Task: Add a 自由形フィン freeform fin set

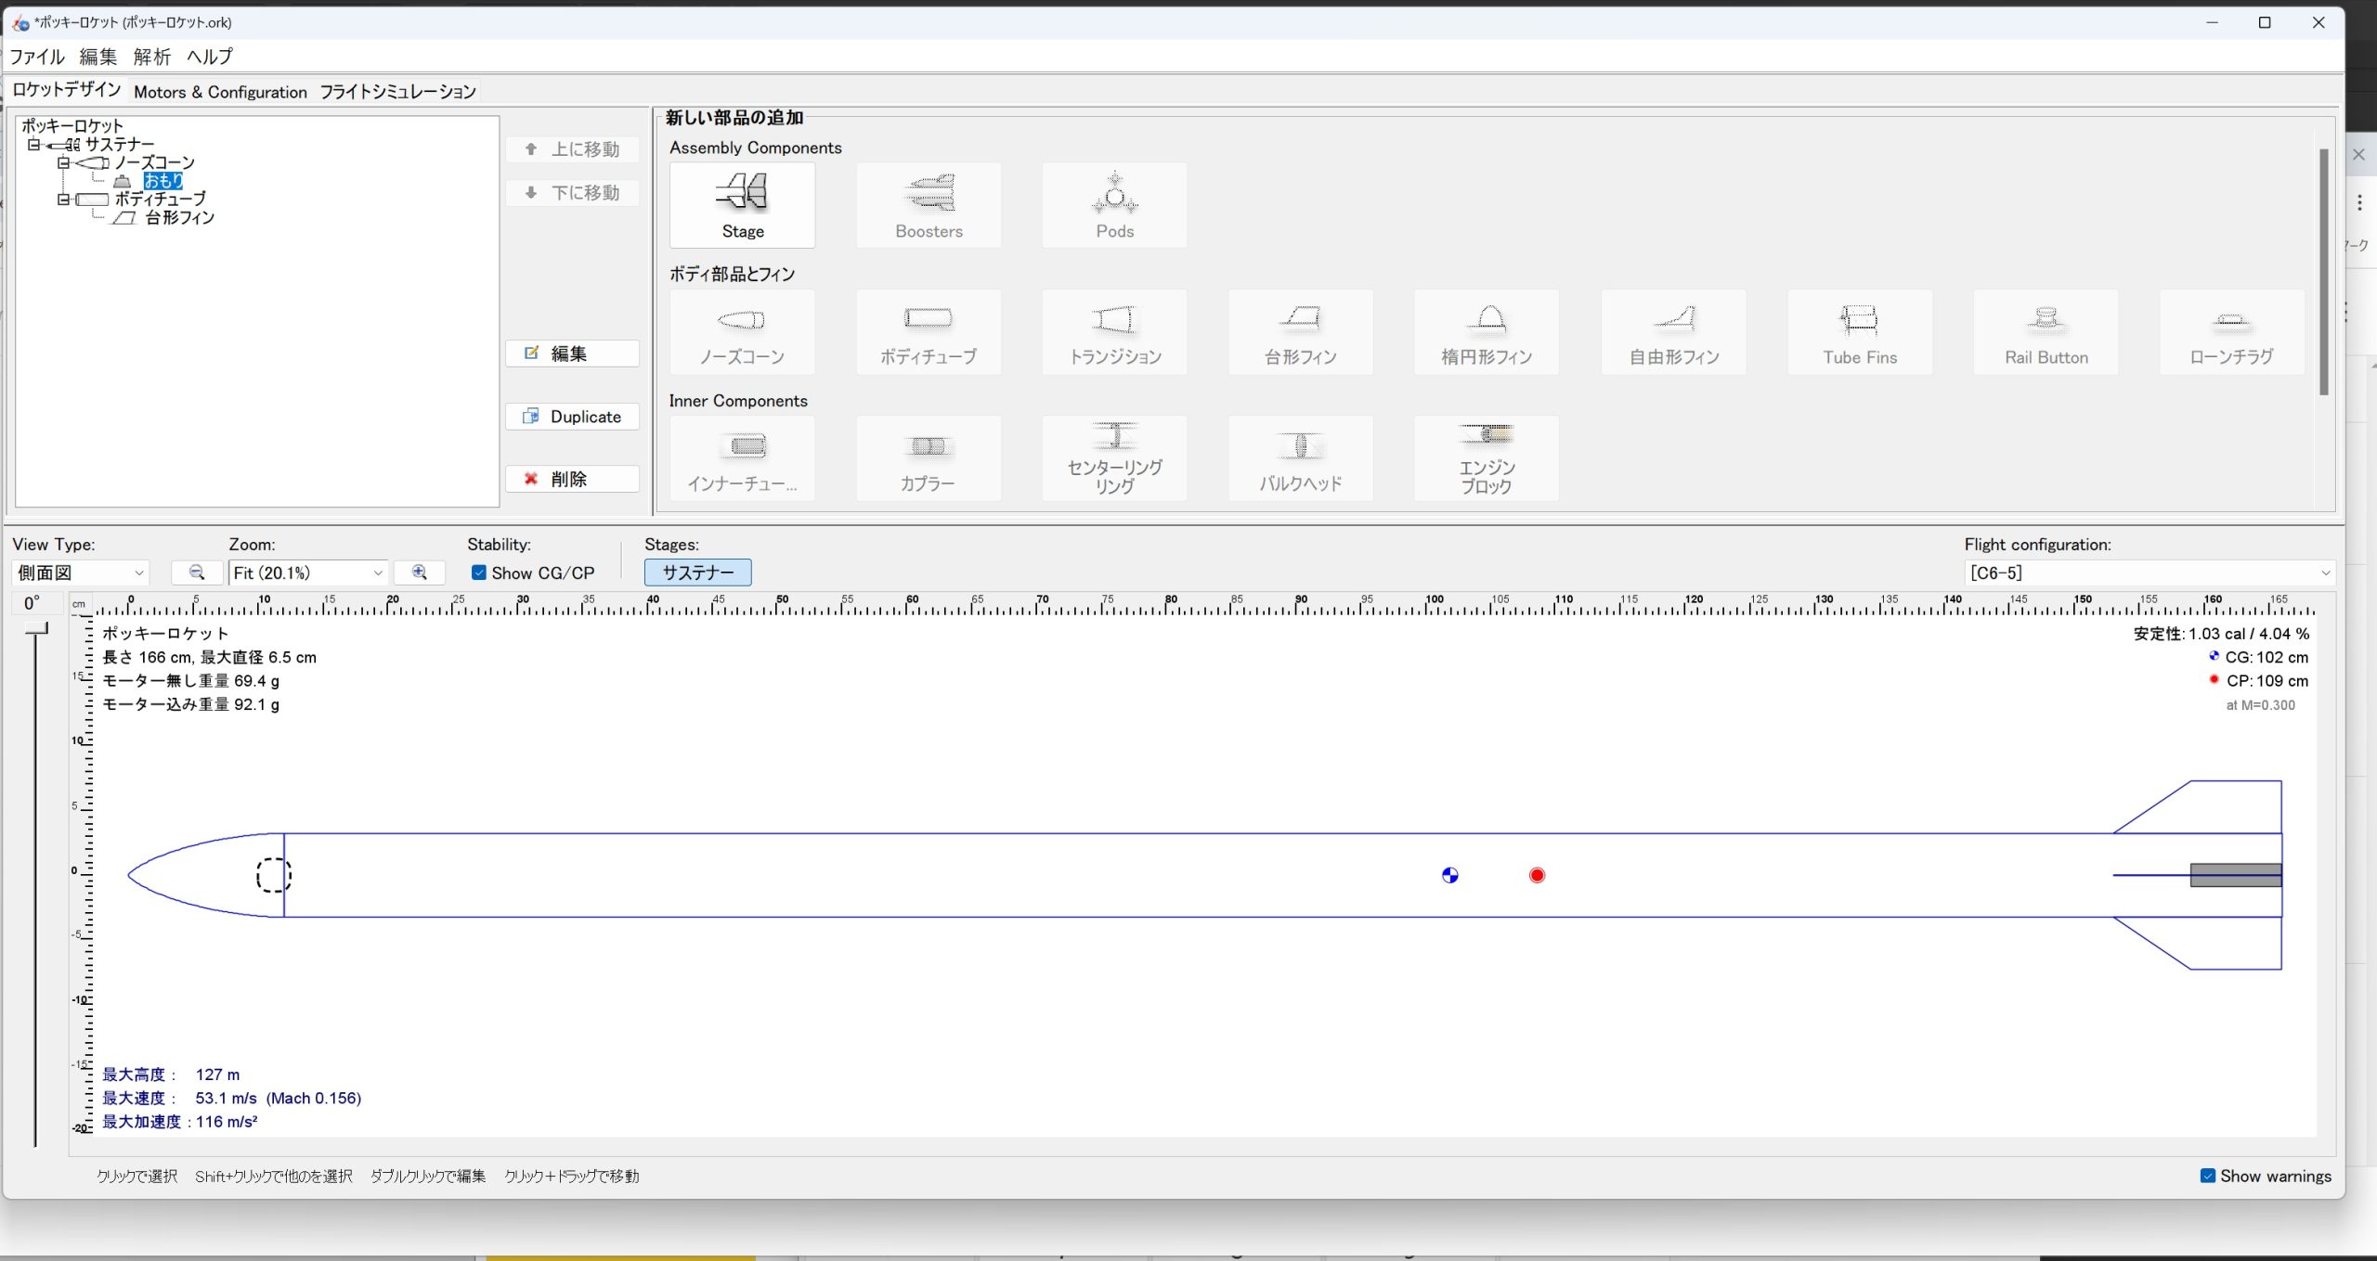Action: (x=1673, y=332)
